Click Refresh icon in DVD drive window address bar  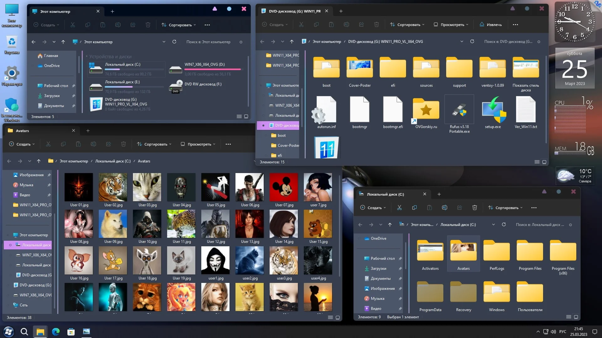click(472, 41)
